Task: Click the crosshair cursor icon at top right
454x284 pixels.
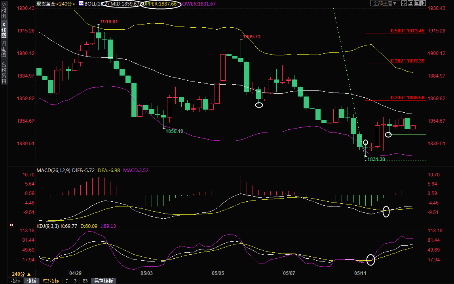Action: 404,3
